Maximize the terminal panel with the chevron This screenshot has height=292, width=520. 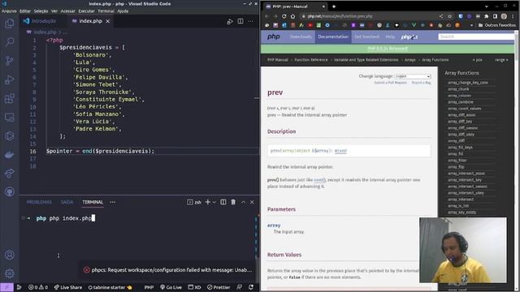click(243, 202)
